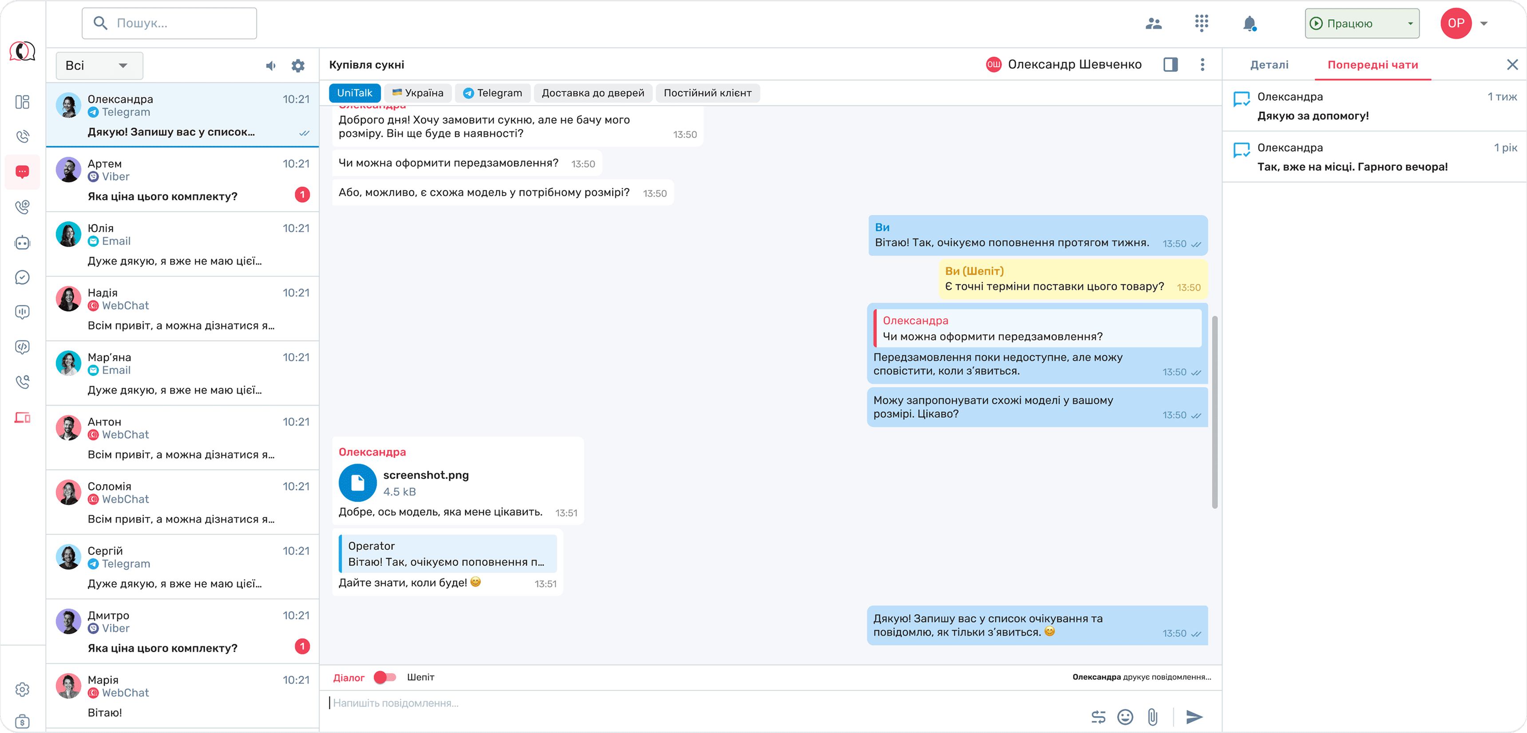Screen dimensions: 1527x733
Task: Open the contacts people icon
Action: pos(1153,24)
